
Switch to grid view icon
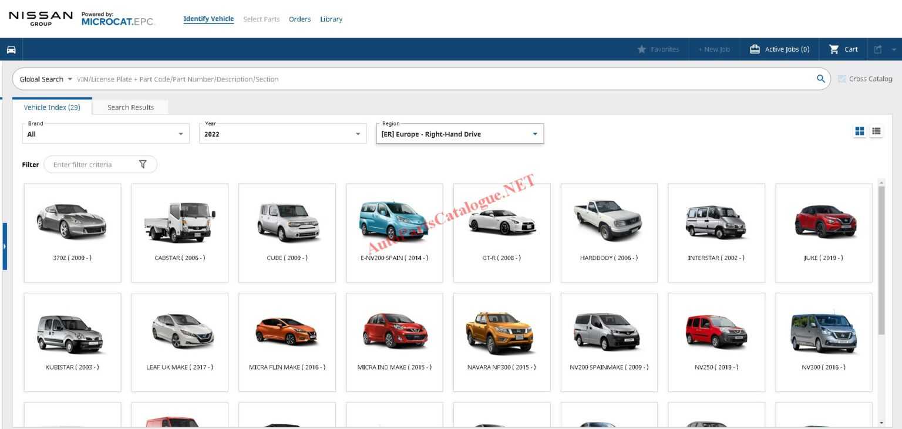[x=860, y=131]
